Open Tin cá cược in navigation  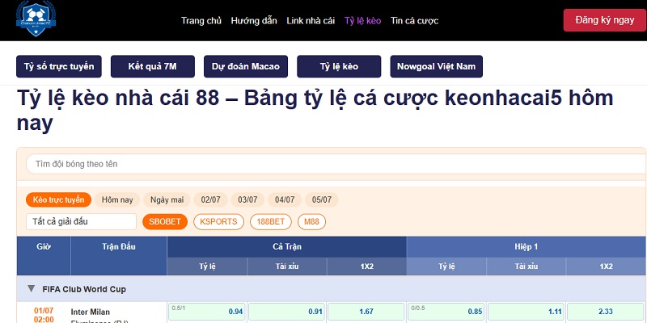pos(414,21)
